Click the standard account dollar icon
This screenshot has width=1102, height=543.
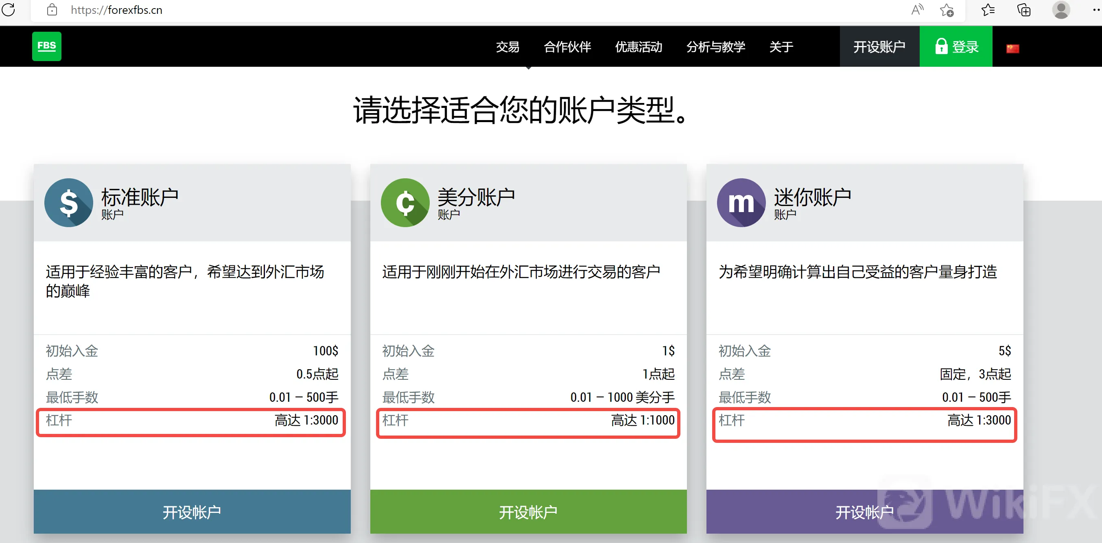(68, 202)
